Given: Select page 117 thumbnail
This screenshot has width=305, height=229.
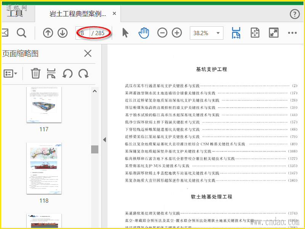Looking at the screenshot, I should [44, 105].
